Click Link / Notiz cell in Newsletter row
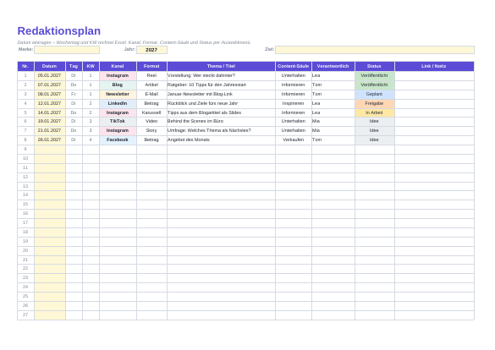Image resolution: width=495 pixels, height=350 pixels. tap(434, 95)
